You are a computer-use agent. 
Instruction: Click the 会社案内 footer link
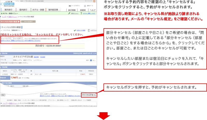tap(10, 100)
